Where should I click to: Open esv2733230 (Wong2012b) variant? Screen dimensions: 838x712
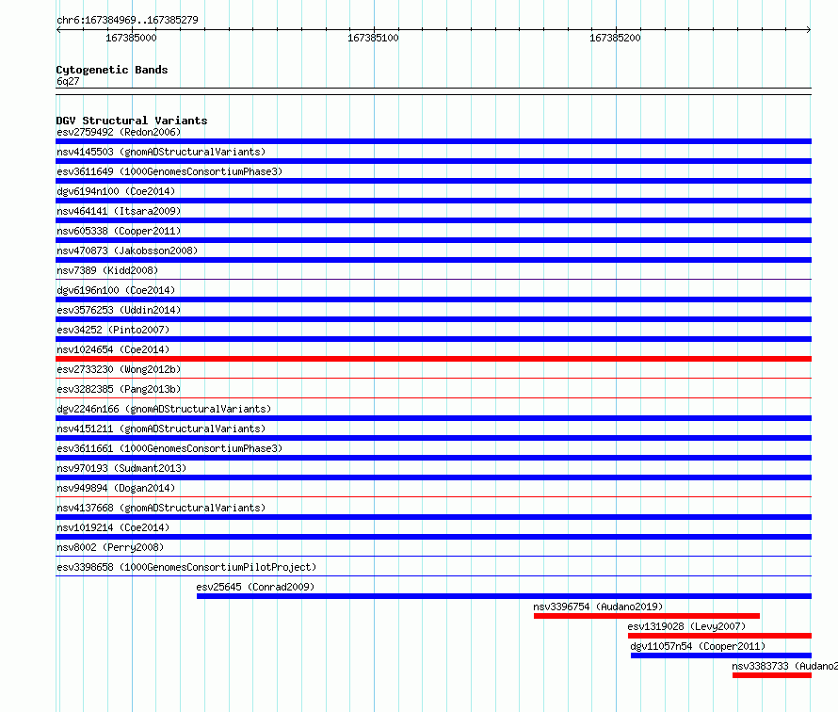pyautogui.click(x=119, y=369)
